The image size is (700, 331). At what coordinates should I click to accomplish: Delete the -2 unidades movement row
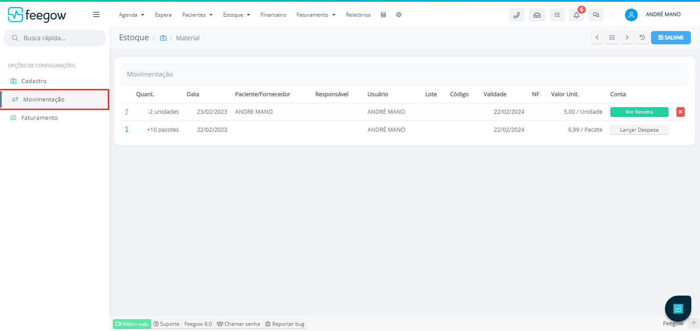[680, 112]
